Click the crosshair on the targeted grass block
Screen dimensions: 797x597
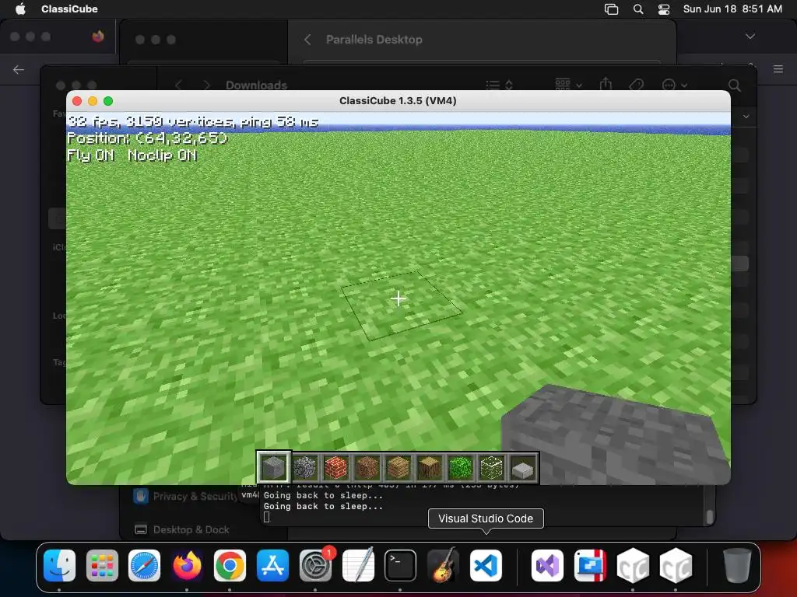[398, 298]
